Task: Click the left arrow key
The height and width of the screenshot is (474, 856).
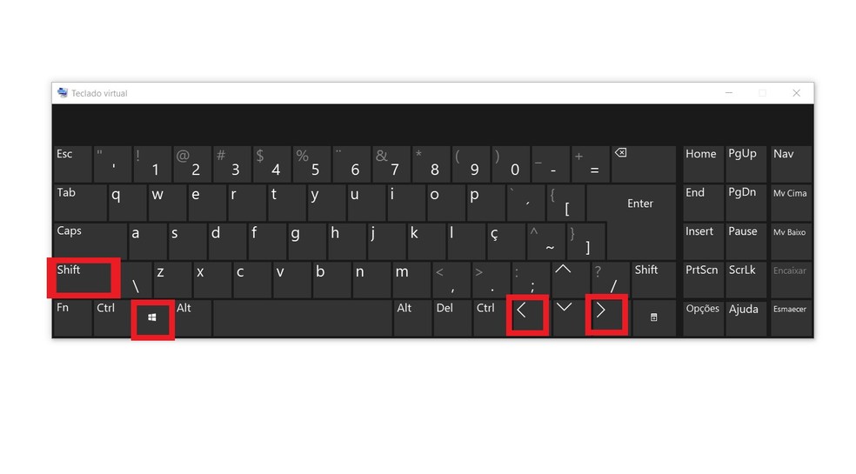Action: (527, 317)
